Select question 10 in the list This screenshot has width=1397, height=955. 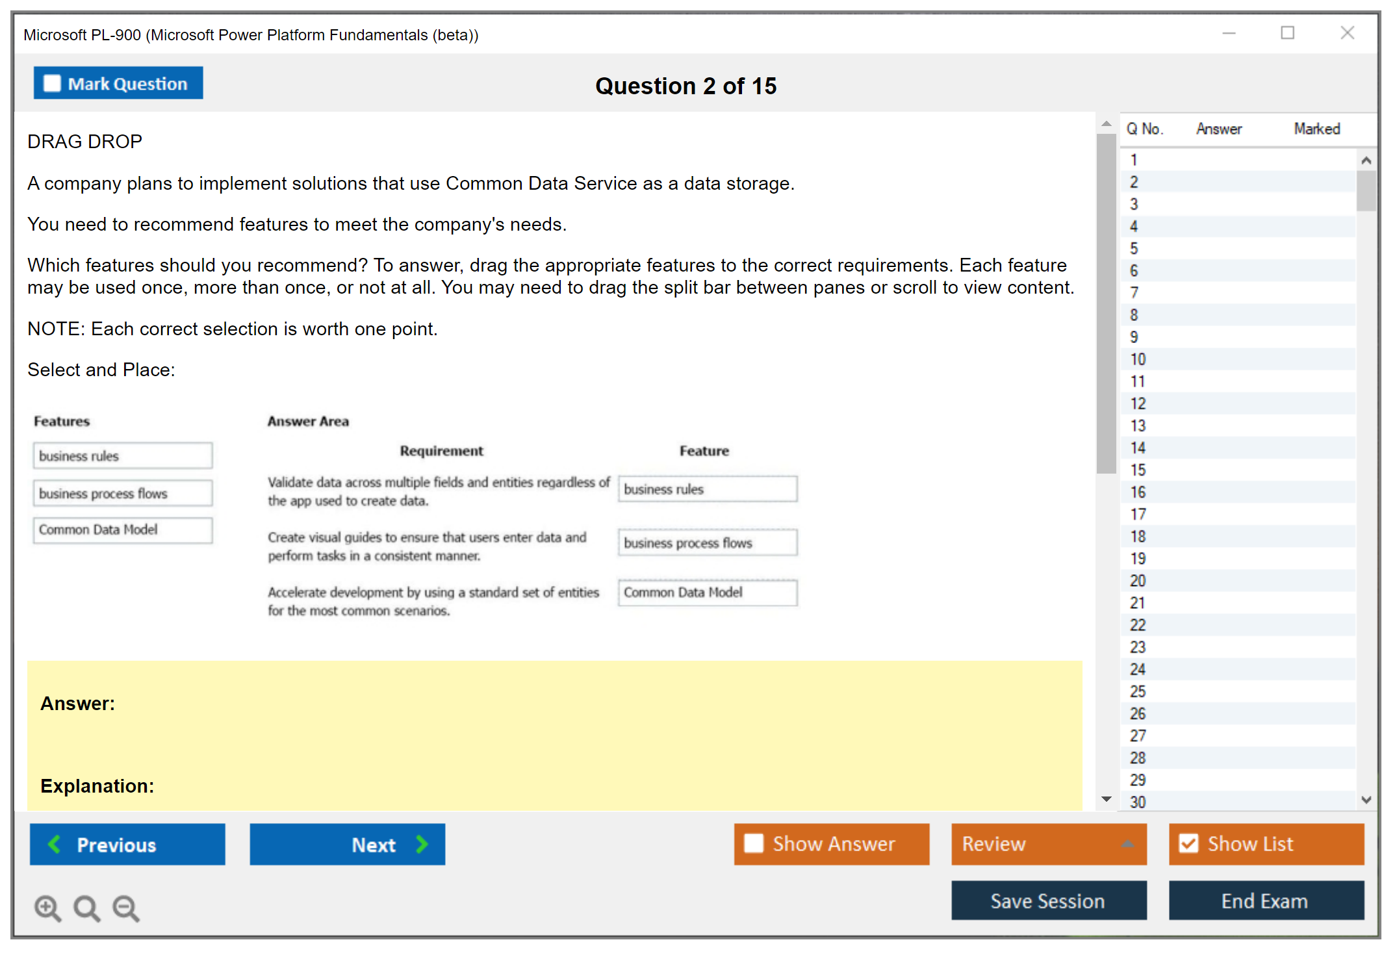click(1138, 359)
